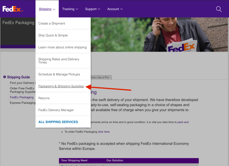Switch to Pack Like a Pro tab
Viewport: 229px width, 166px height.
[100, 78]
